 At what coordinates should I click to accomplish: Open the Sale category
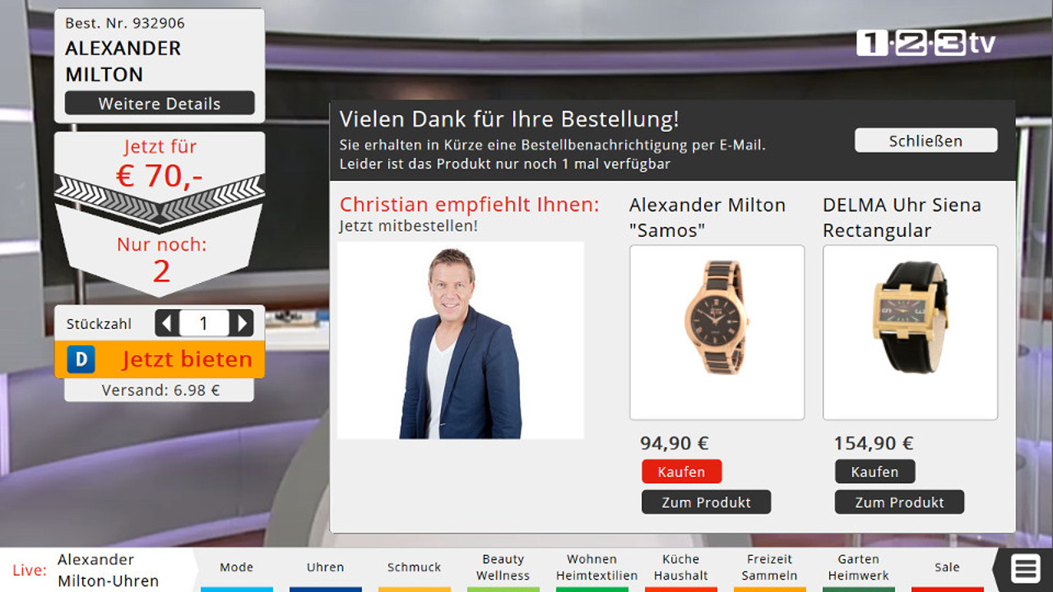tap(947, 568)
